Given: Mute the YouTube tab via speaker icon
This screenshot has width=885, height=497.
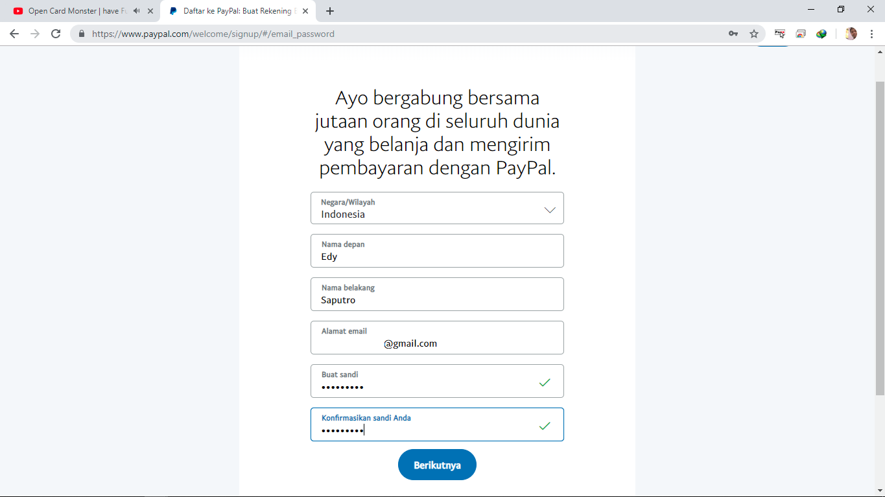Looking at the screenshot, I should click(136, 11).
